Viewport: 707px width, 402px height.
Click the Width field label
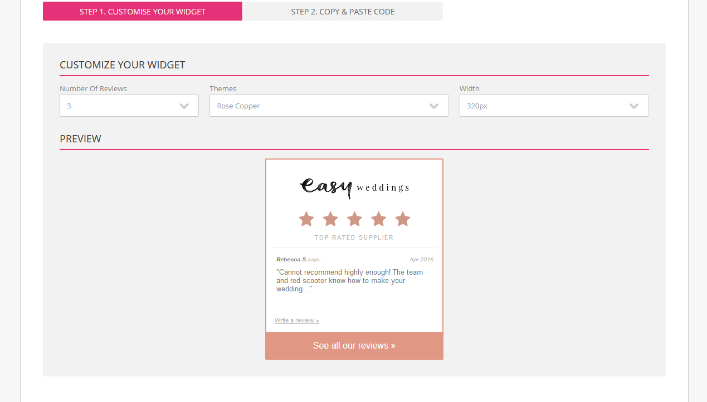[x=470, y=88]
